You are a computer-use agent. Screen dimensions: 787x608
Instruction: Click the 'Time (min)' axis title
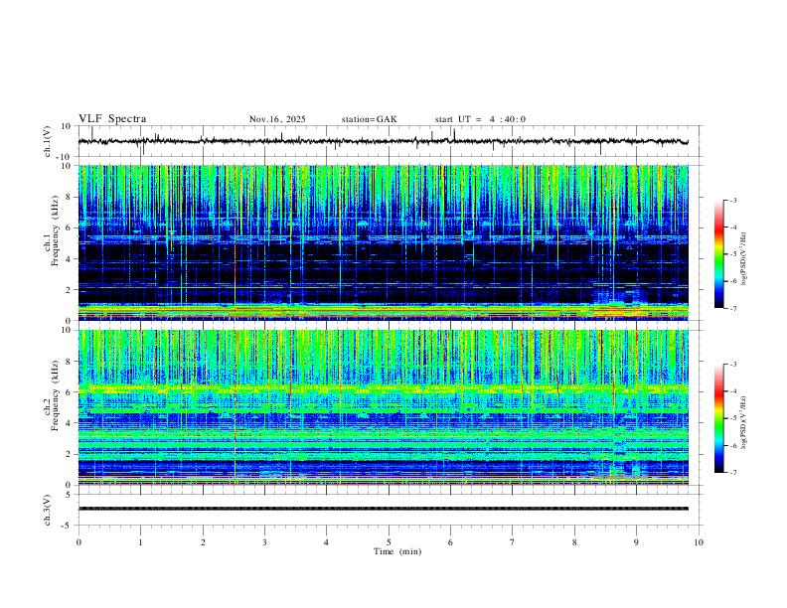(x=397, y=551)
